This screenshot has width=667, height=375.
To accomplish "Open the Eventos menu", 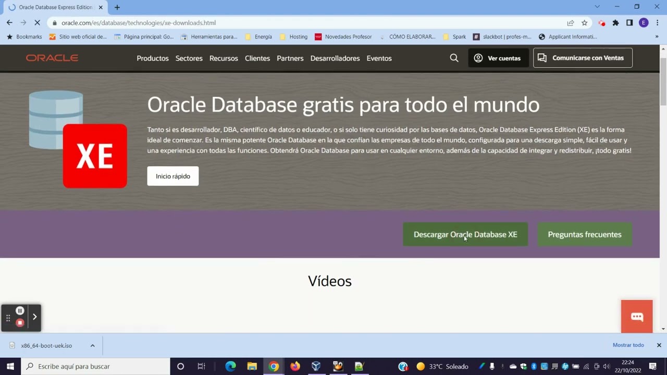I will pos(379,58).
